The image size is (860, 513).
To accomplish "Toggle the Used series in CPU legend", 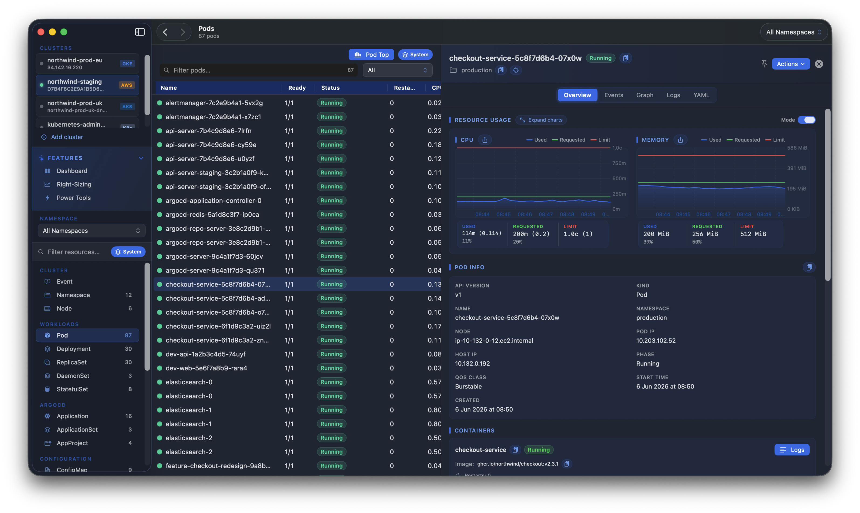I will pyautogui.click(x=536, y=140).
